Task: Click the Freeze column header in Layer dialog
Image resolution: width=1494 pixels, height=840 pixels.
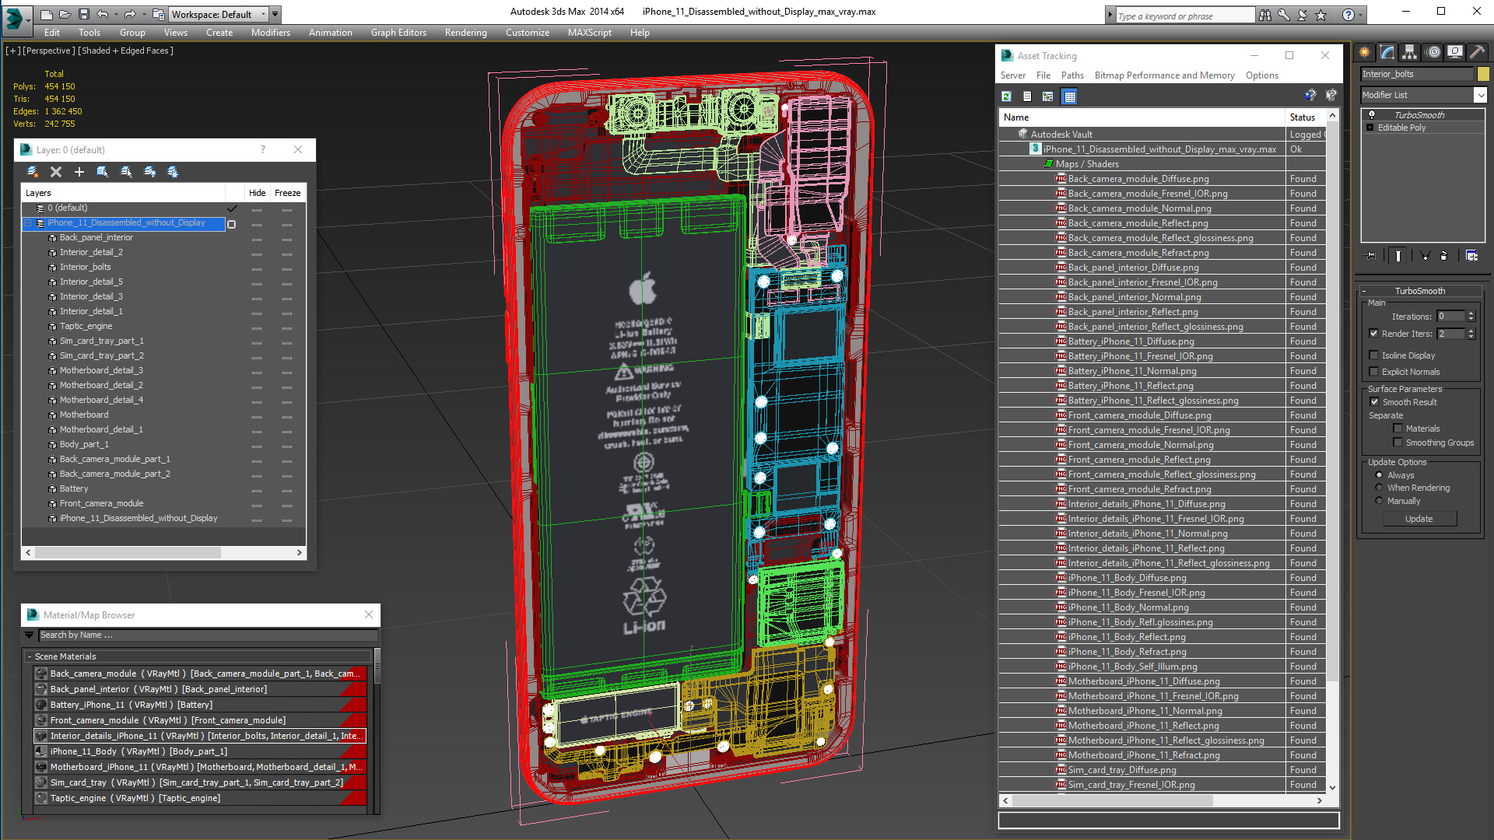Action: pos(287,193)
